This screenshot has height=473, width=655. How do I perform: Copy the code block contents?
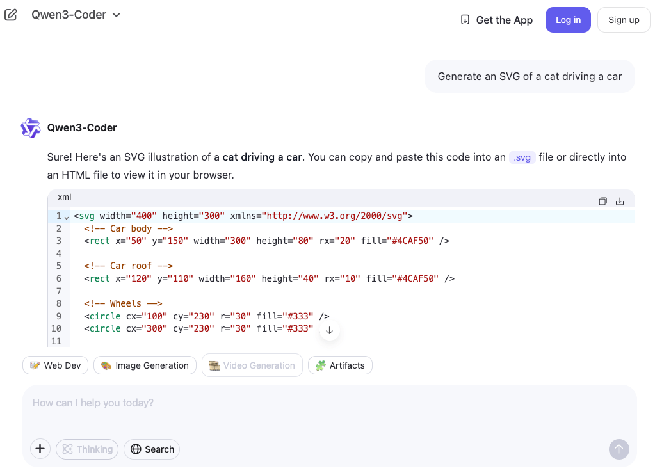602,201
